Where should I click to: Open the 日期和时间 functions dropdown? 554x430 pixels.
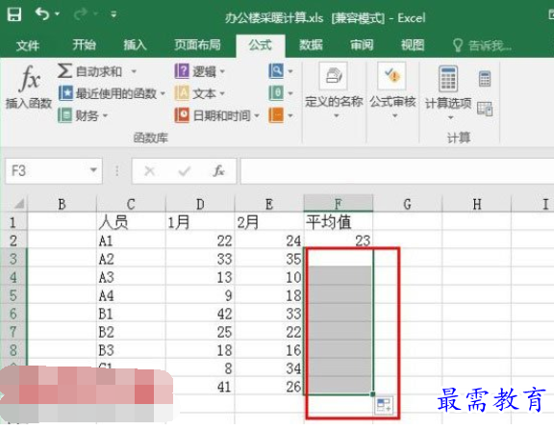pyautogui.click(x=217, y=115)
